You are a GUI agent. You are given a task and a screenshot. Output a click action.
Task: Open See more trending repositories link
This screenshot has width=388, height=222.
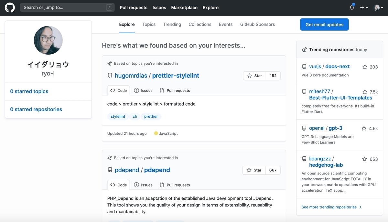331,207
